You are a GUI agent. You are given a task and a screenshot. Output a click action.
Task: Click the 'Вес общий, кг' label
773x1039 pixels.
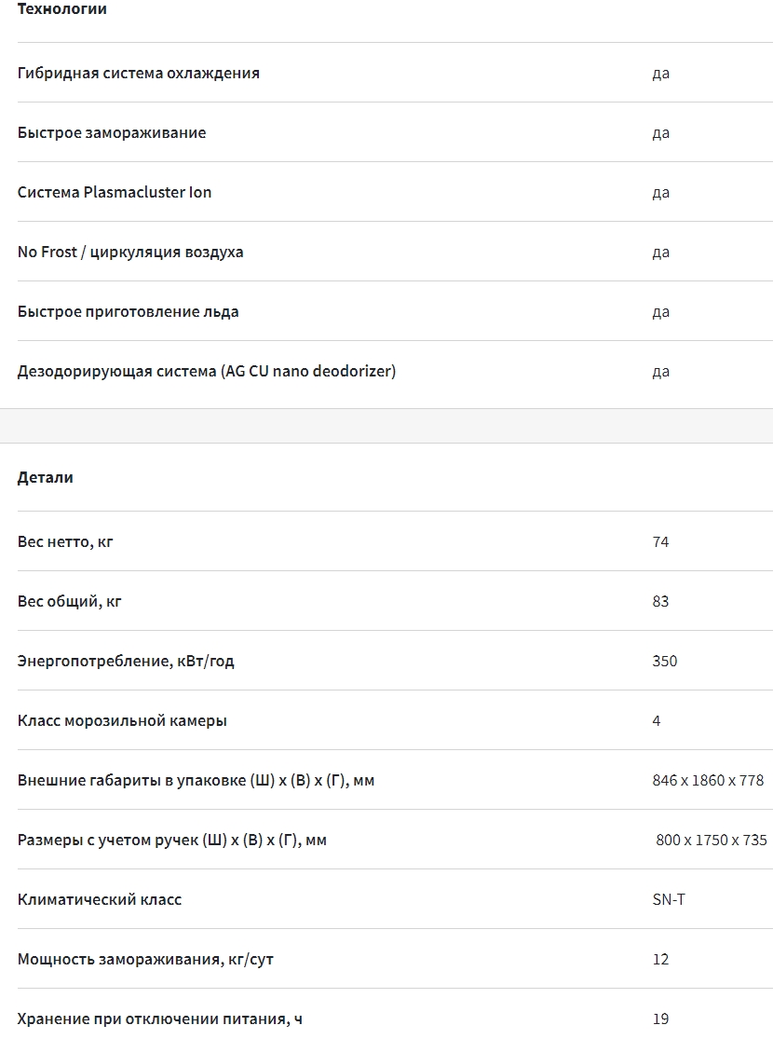70,601
